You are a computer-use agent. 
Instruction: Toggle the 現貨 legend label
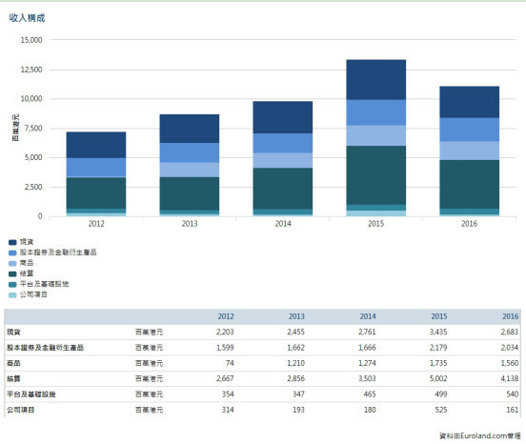[x=27, y=242]
